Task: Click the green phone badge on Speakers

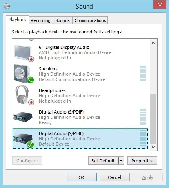Action: [30, 80]
